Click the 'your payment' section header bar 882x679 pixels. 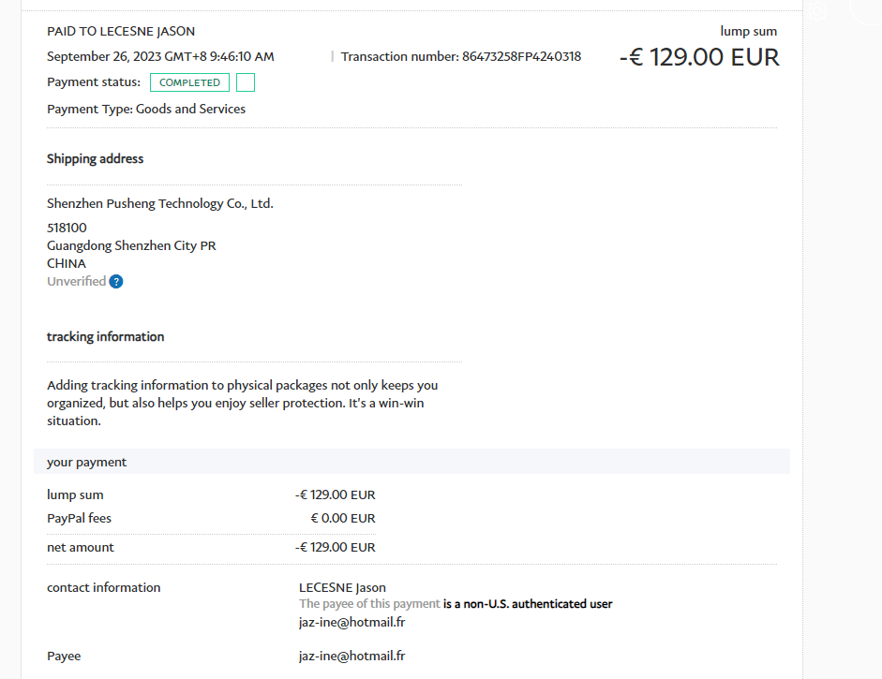[411, 462]
